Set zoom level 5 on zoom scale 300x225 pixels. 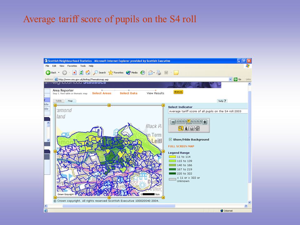(189, 121)
